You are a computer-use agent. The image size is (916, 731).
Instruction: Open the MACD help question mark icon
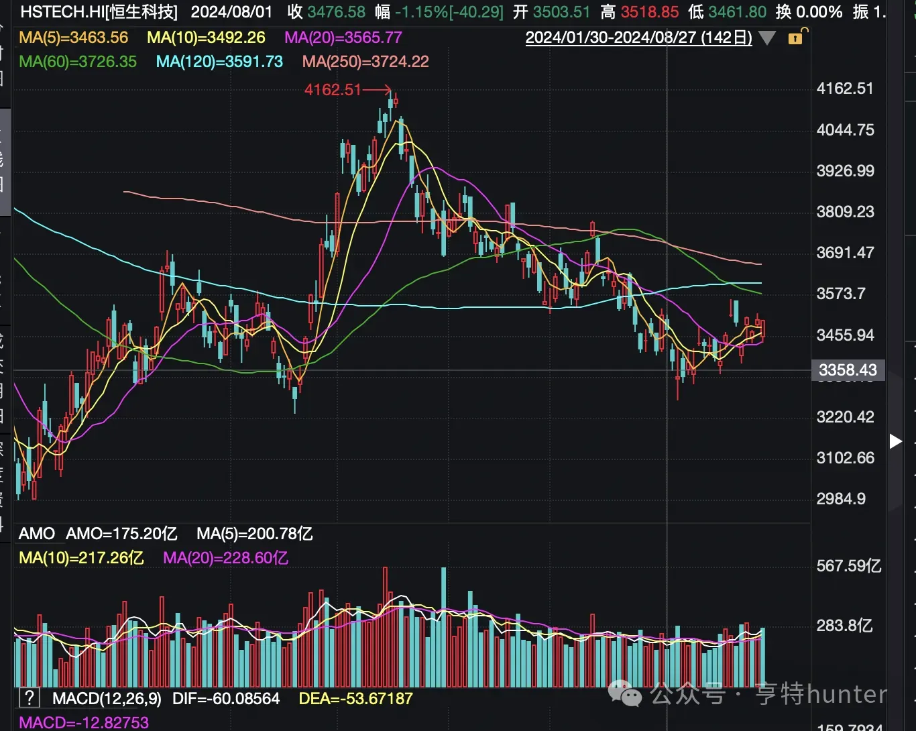point(29,698)
